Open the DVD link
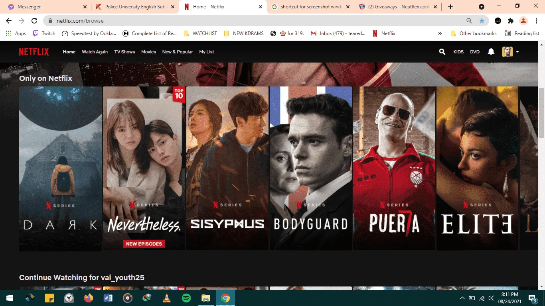 tap(475, 52)
